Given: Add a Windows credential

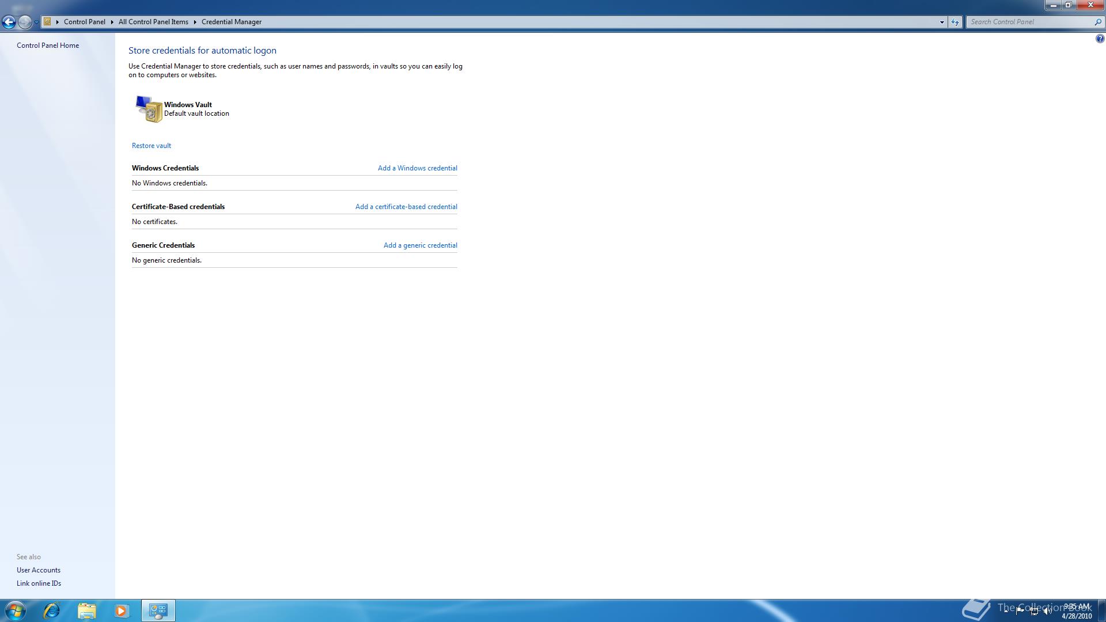Looking at the screenshot, I should pyautogui.click(x=418, y=168).
